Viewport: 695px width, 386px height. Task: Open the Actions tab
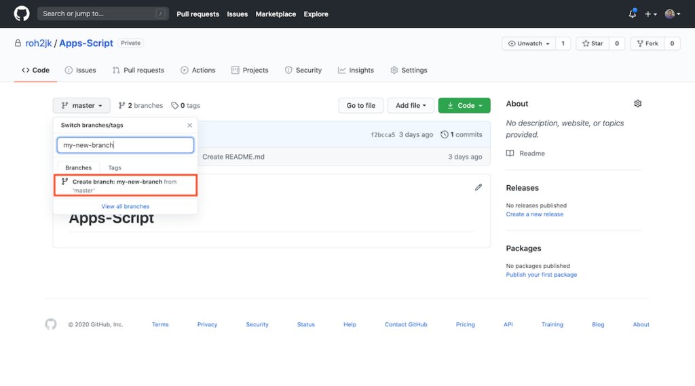pyautogui.click(x=198, y=70)
